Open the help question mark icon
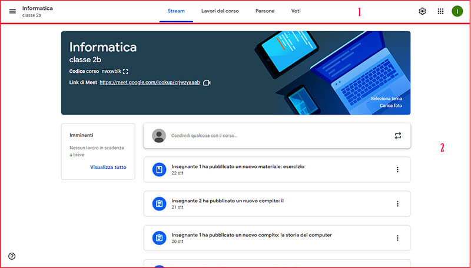Viewport: 471px width, 268px height. click(12, 256)
